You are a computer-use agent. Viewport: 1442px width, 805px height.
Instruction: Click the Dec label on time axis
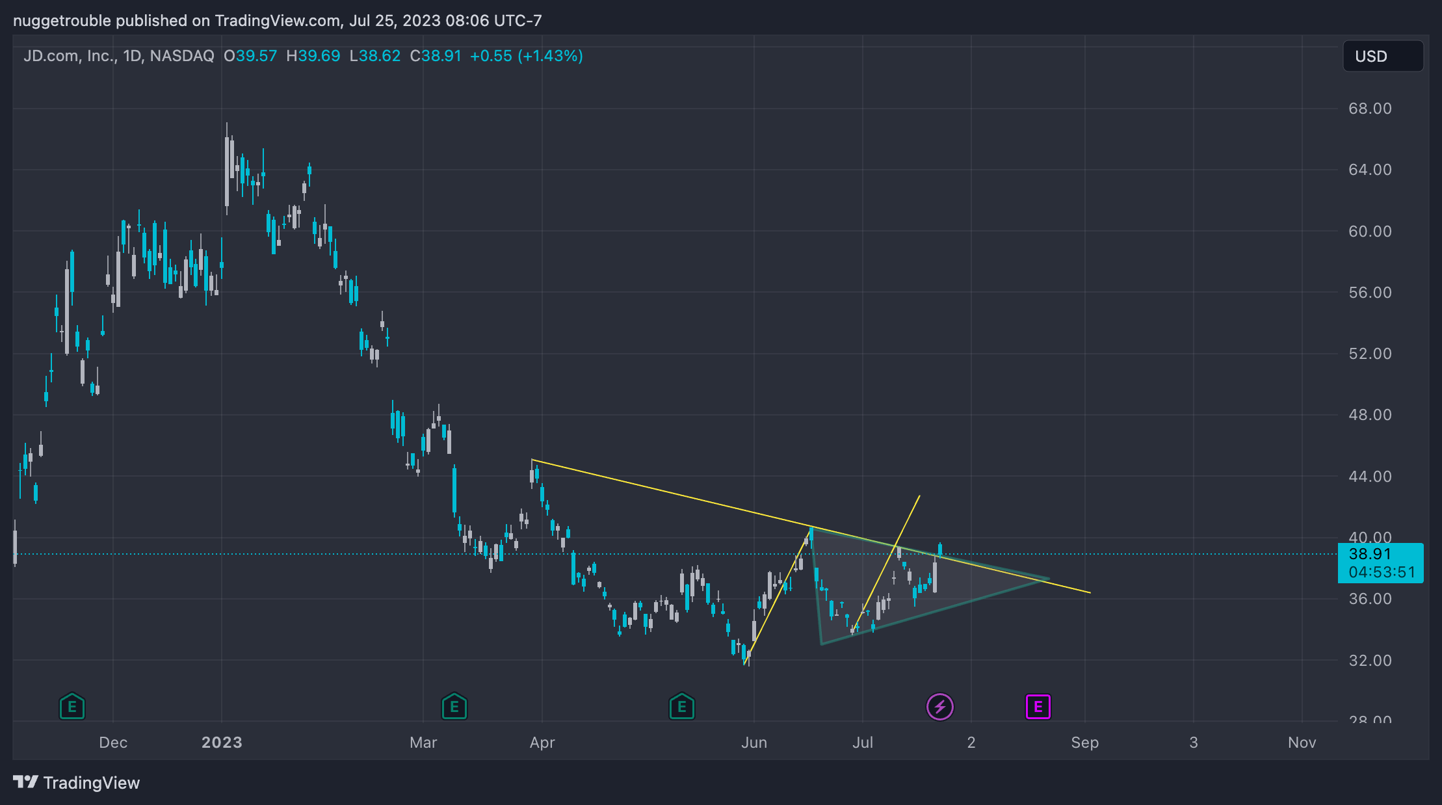click(x=113, y=743)
